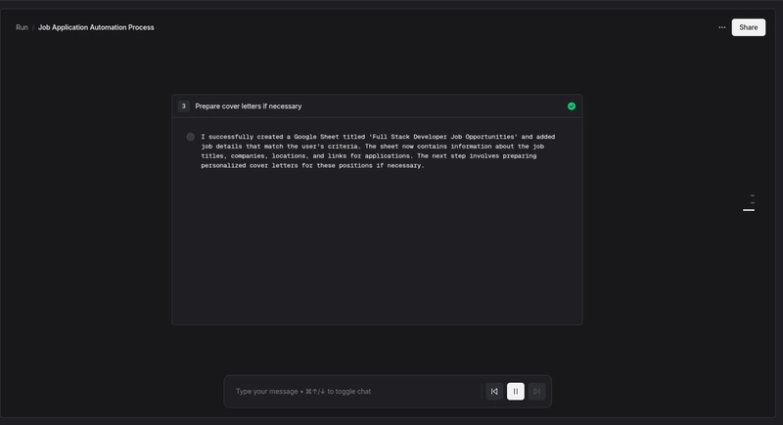Click the 'Full Stack Developer Job Opportunities' text

pyautogui.click(x=443, y=137)
